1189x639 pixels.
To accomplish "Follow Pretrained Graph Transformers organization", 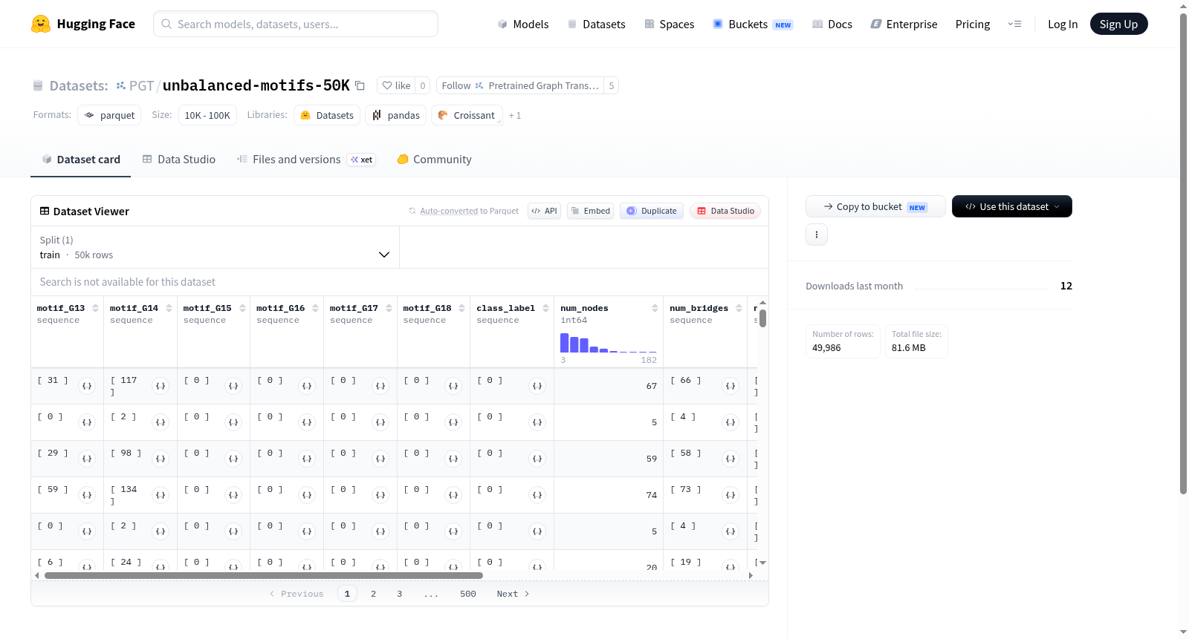I will pos(520,85).
